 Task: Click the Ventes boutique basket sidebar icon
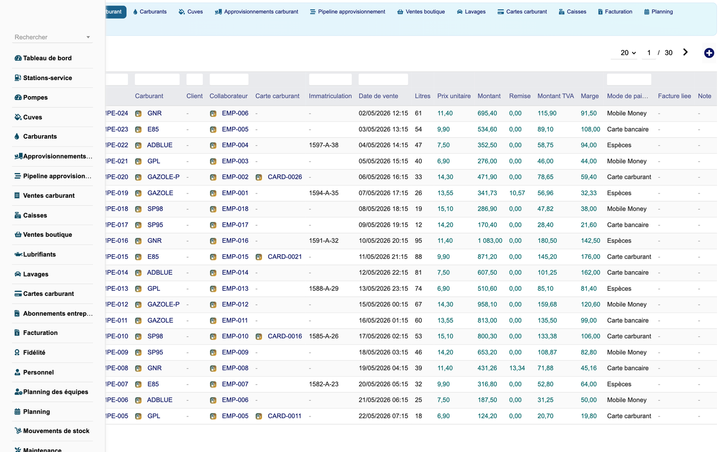18,235
